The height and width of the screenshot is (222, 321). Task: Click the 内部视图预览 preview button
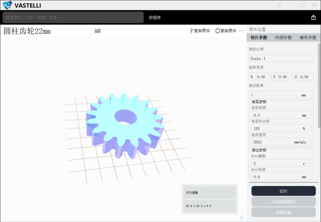click(283, 202)
